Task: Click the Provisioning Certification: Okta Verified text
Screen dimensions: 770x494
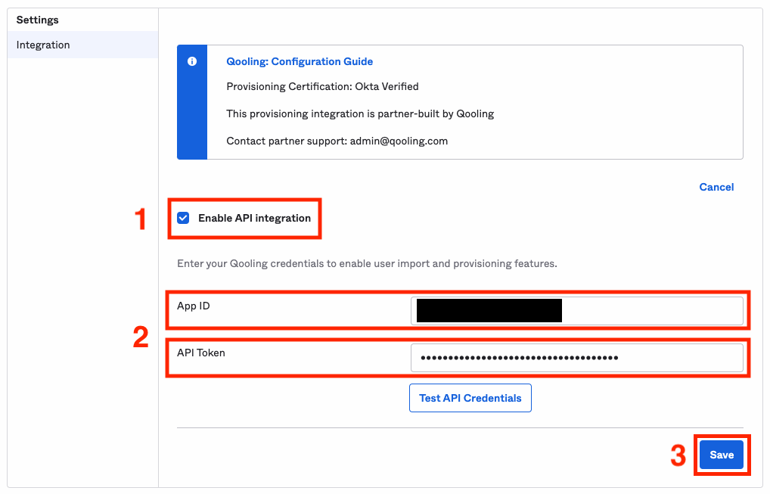Action: pos(323,86)
